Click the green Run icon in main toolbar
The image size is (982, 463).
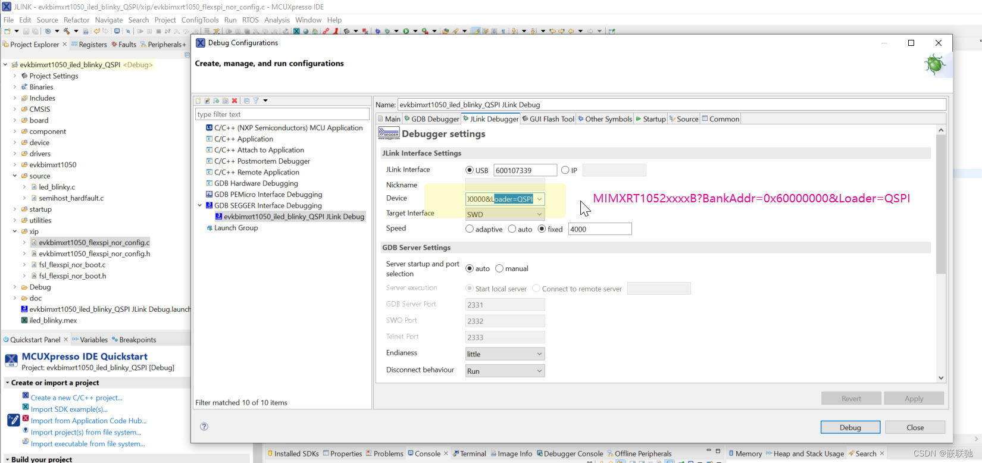tap(406, 31)
